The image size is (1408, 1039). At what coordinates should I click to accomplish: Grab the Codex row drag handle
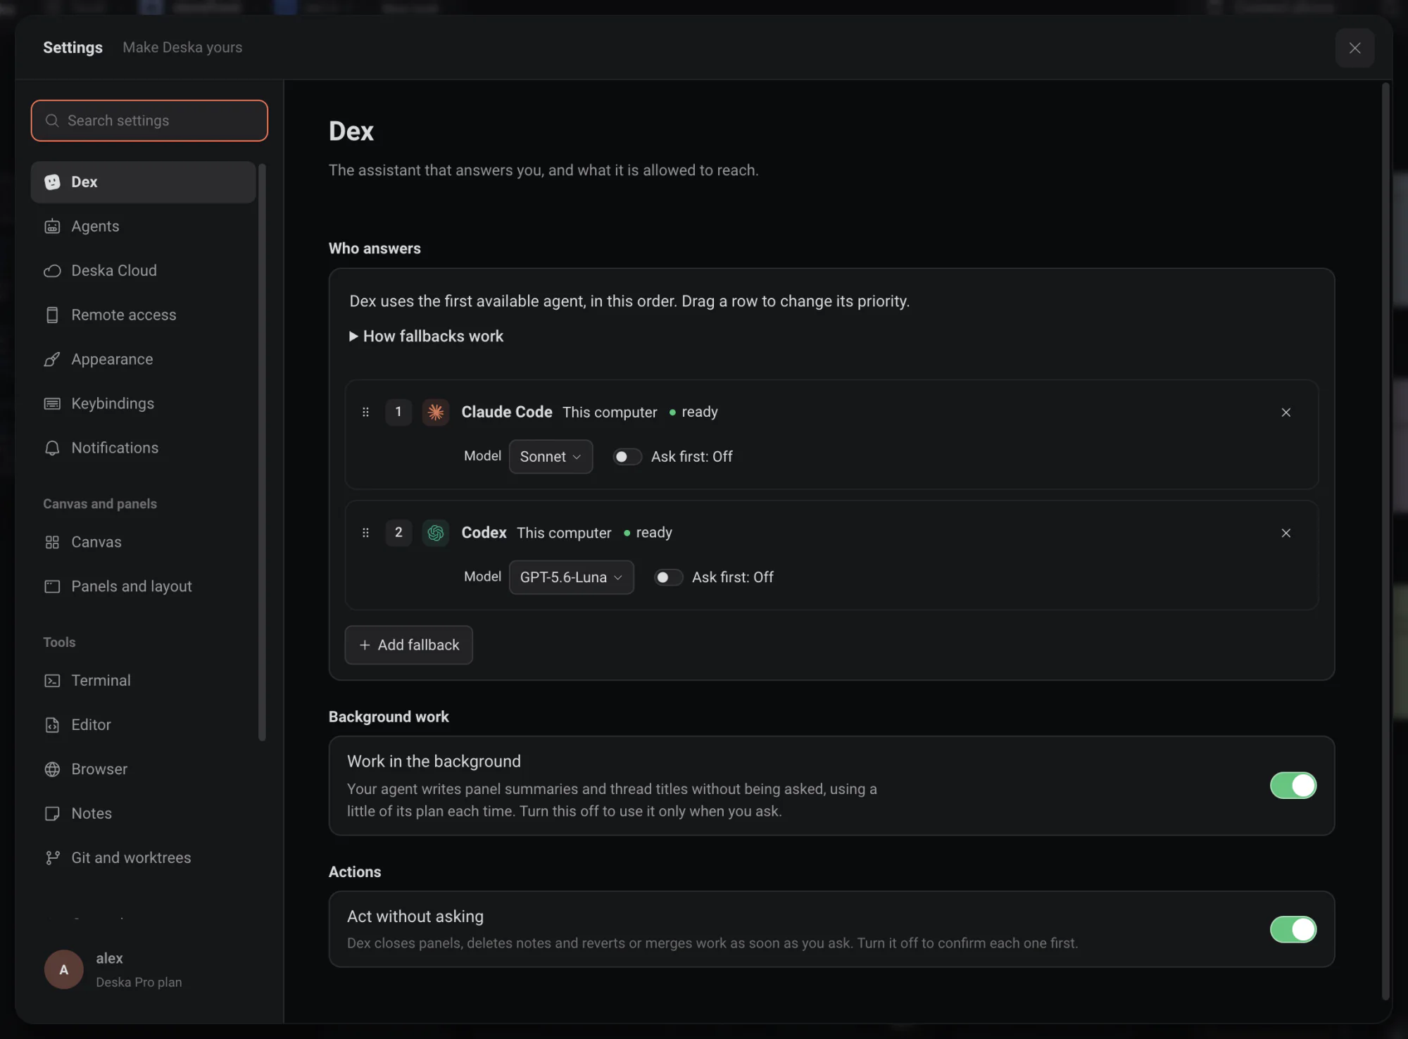(365, 533)
